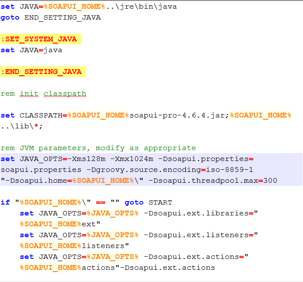Click '-Dsoapui.threadpool.max' option text
303x282 pixels.
pyautogui.click(x=203, y=181)
